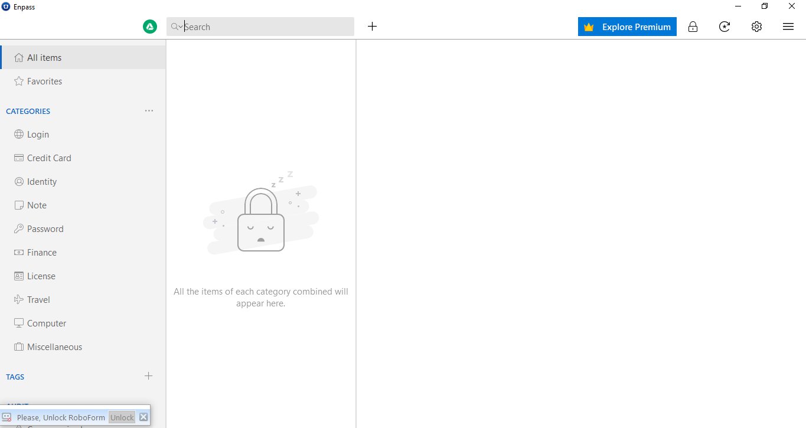Lock Enpass with the padlock icon
806x428 pixels.
click(x=693, y=27)
